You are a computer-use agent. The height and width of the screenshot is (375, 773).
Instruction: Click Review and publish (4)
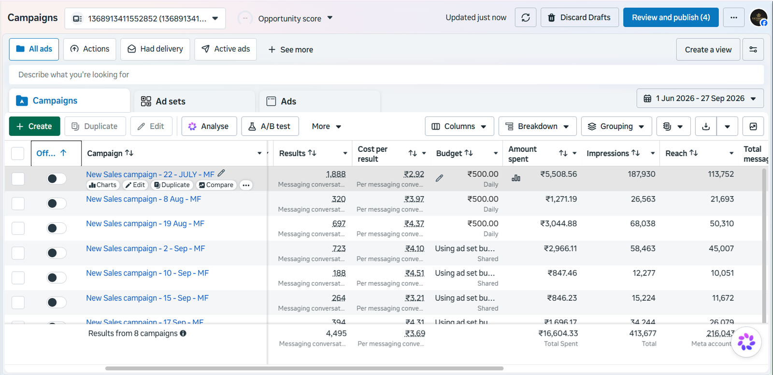tap(671, 17)
